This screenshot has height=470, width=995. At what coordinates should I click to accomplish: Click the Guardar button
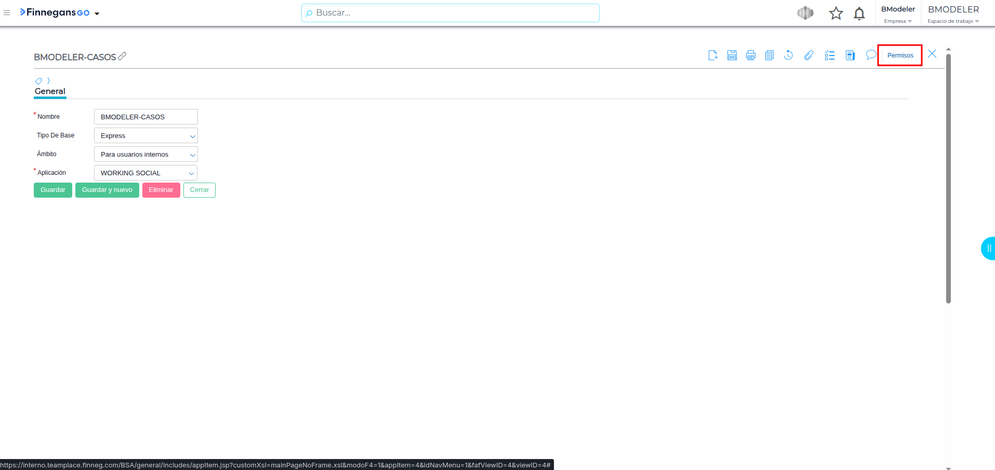coord(53,190)
